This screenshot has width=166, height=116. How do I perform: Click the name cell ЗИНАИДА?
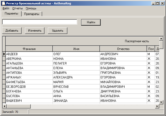76,100
